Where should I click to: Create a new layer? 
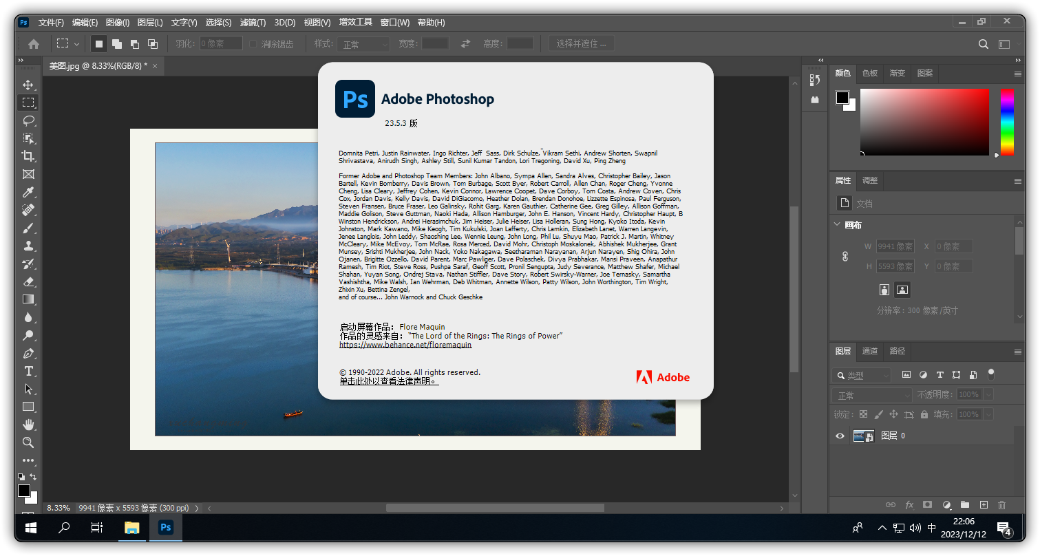pyautogui.click(x=984, y=504)
